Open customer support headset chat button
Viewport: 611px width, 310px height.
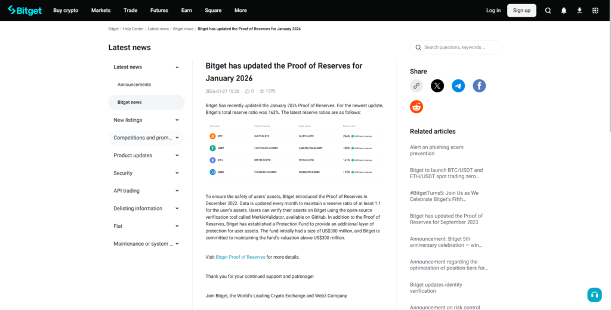point(594,295)
